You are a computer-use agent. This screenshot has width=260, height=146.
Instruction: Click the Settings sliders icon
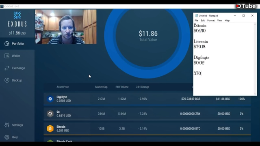[7, 125]
